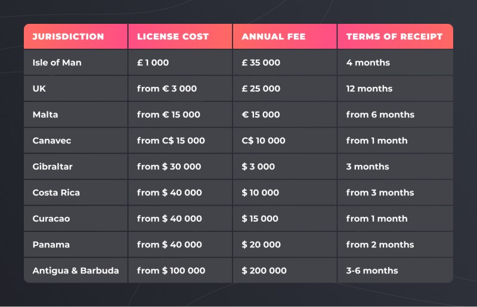Image resolution: width=477 pixels, height=307 pixels.
Task: Click the JURISDICTION column header
Action: pos(68,36)
